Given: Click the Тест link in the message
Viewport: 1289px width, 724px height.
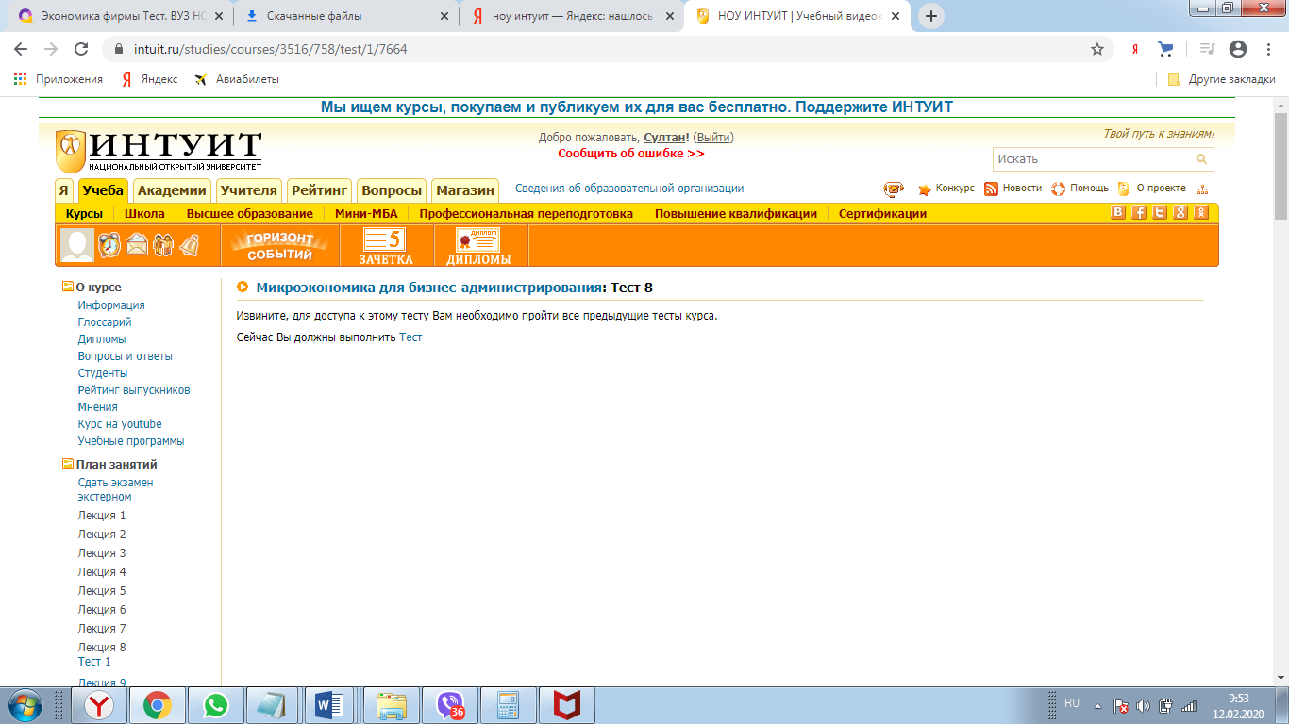Looking at the screenshot, I should 410,337.
